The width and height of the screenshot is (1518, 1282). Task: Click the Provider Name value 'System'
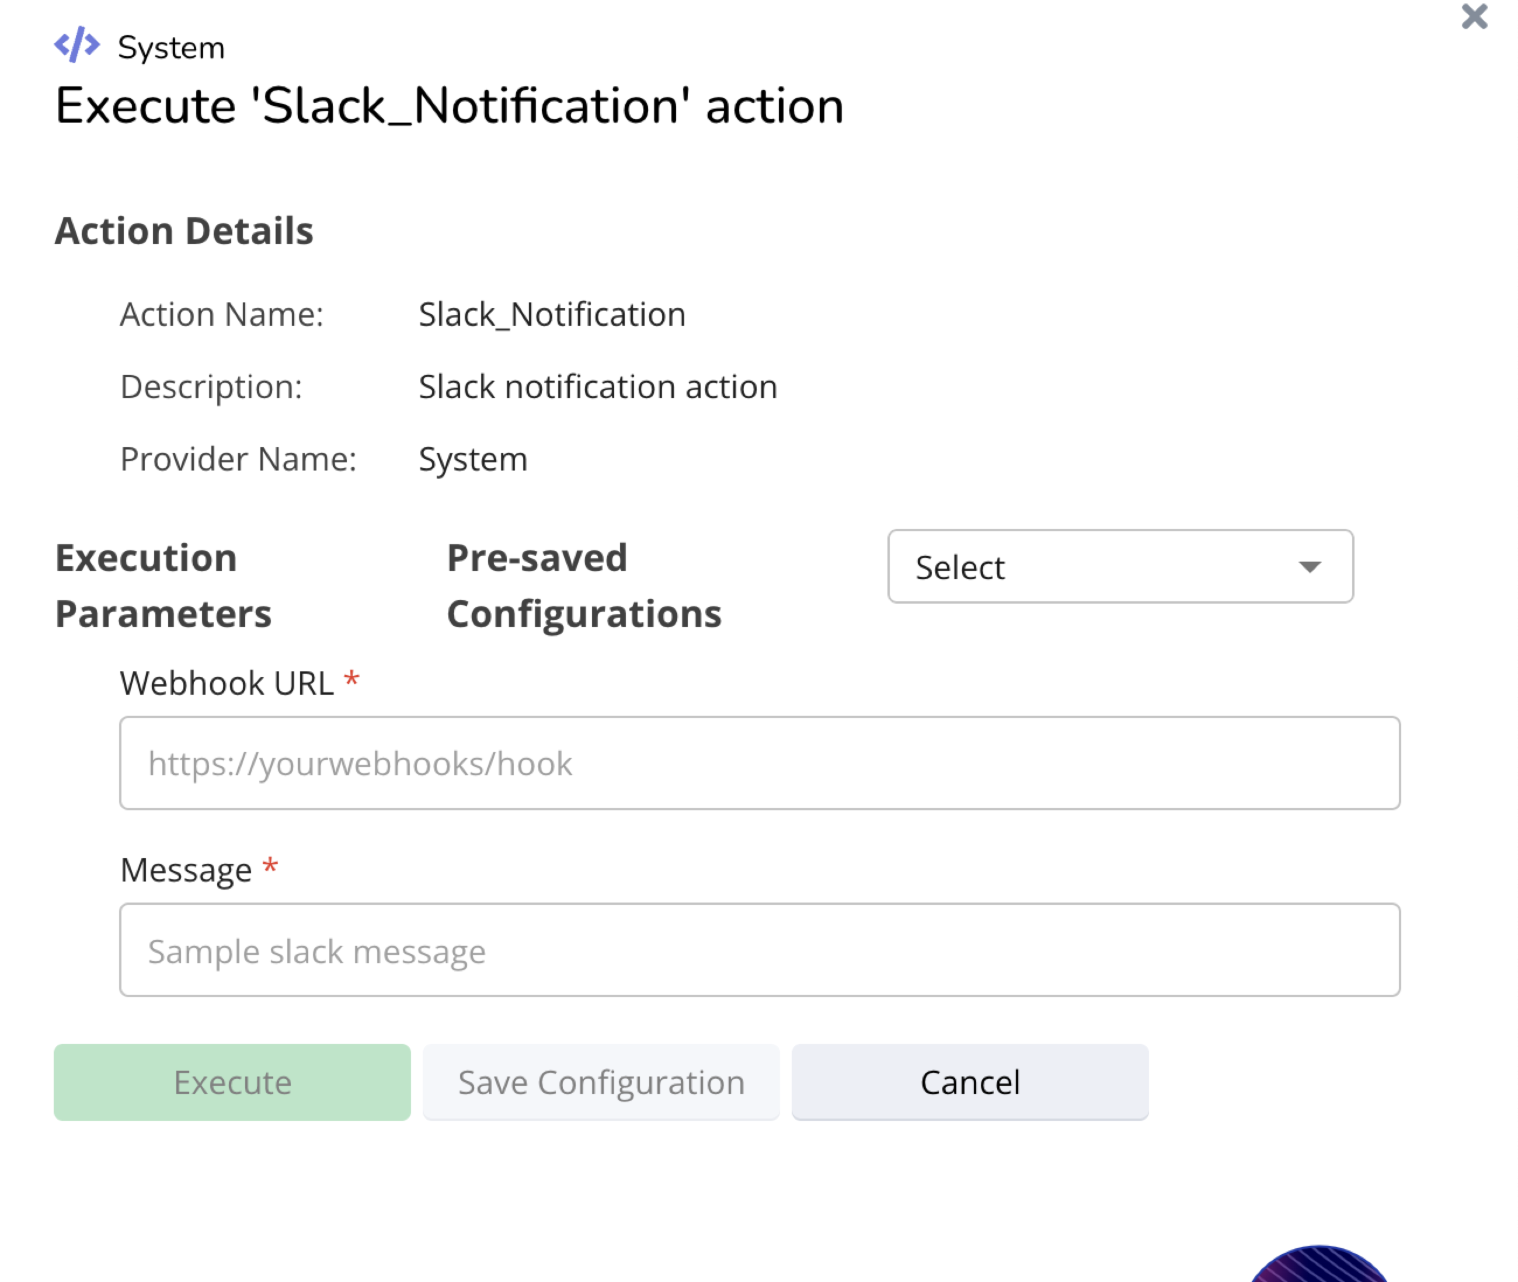472,459
